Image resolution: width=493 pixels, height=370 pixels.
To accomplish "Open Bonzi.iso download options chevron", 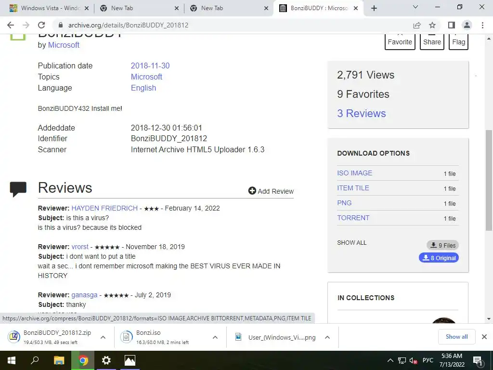I will pyautogui.click(x=215, y=337).
